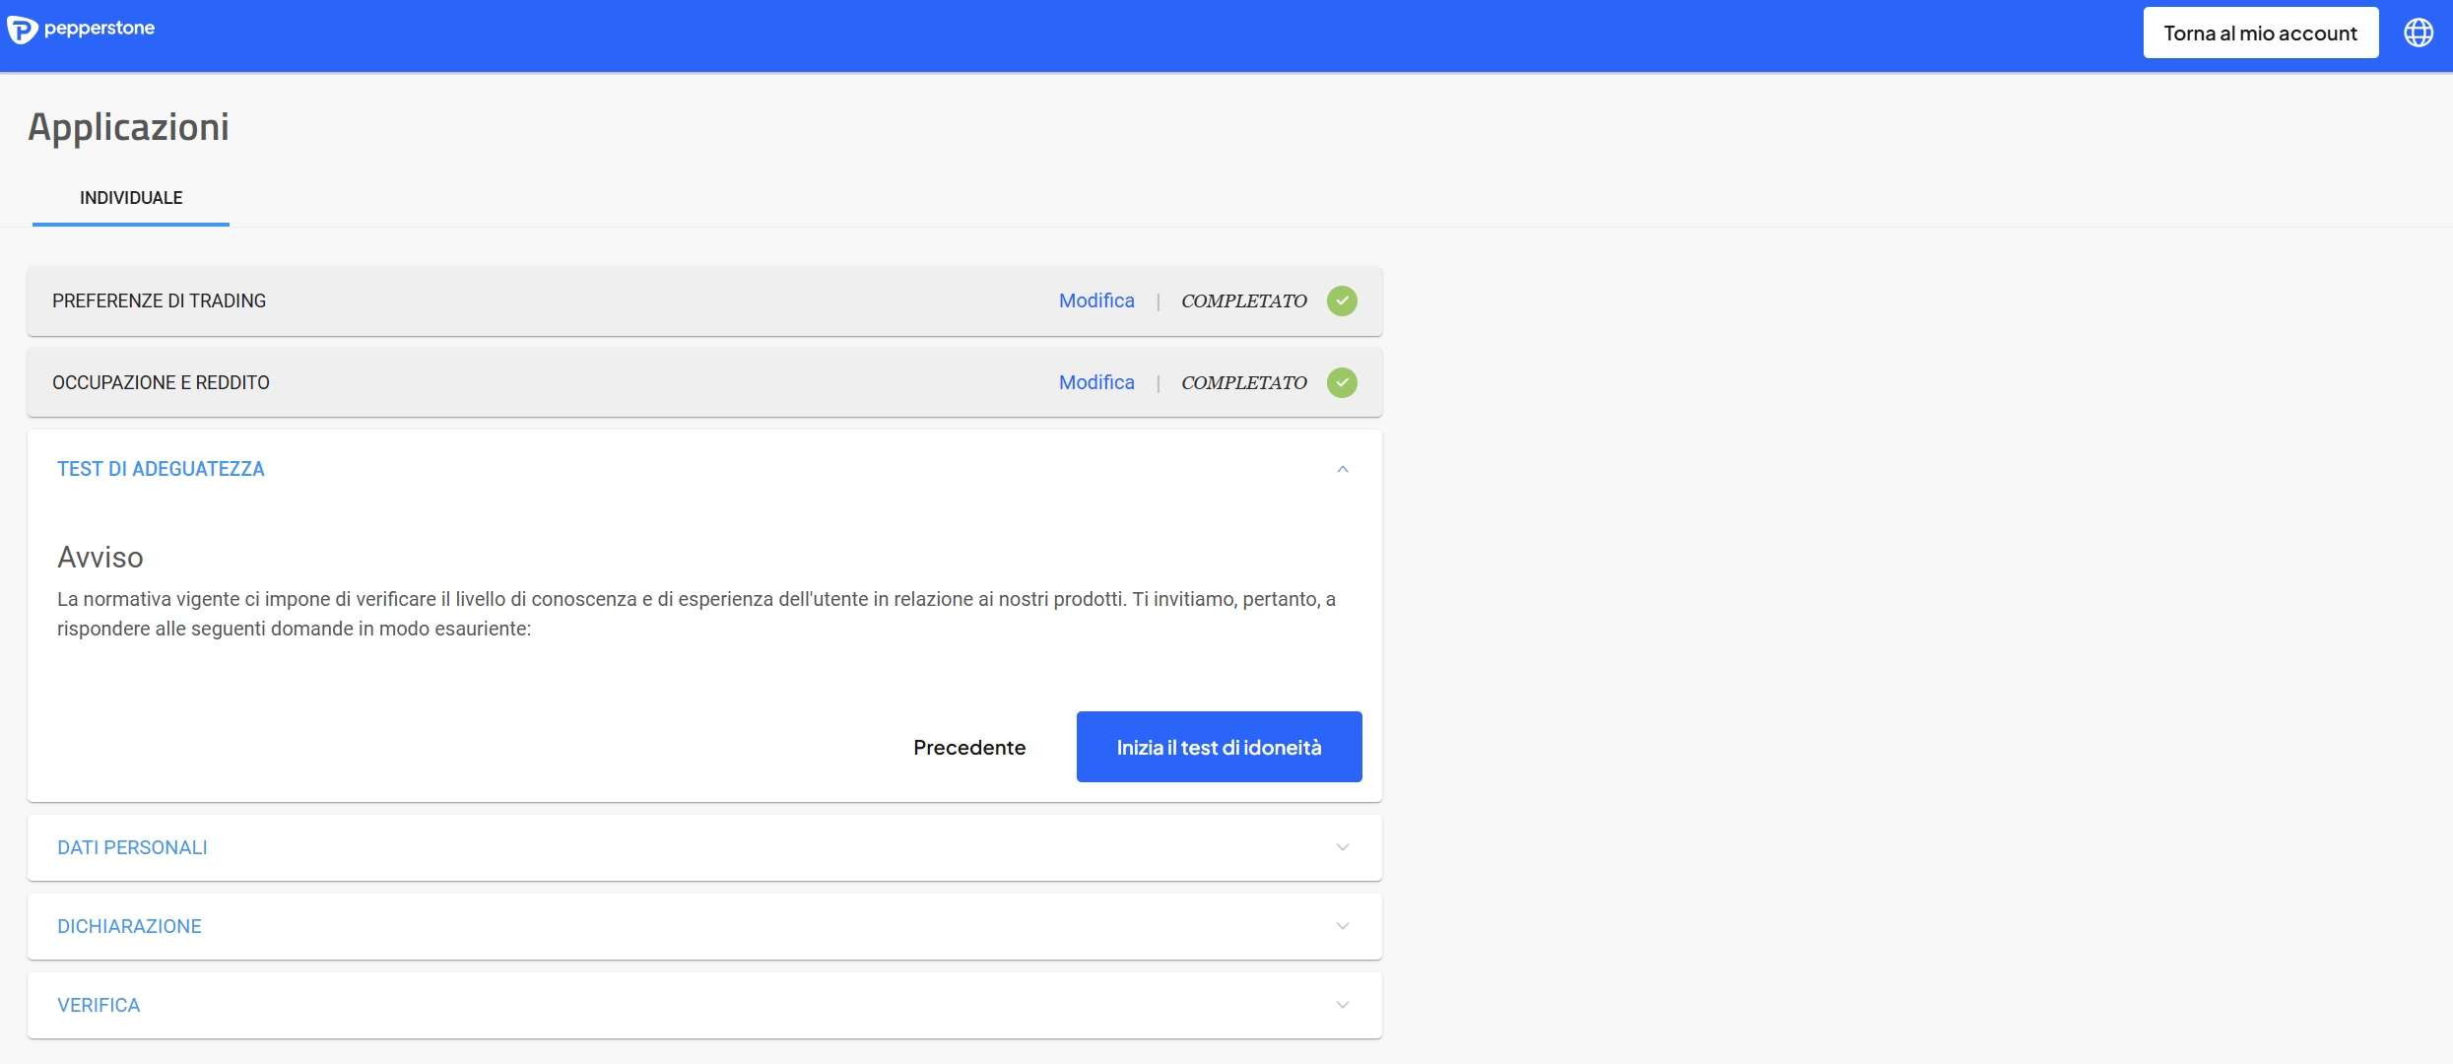Viewport: 2453px width, 1064px height.
Task: Click COMPLETATO status in Preferenze di Trading
Action: tap(1244, 300)
